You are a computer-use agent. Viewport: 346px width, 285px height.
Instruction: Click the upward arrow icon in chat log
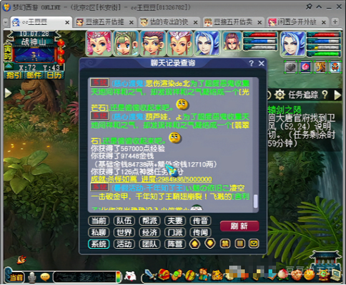pos(195,244)
